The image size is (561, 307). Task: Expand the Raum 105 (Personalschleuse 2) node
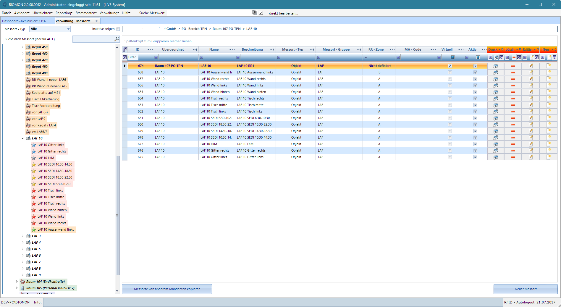[17, 288]
